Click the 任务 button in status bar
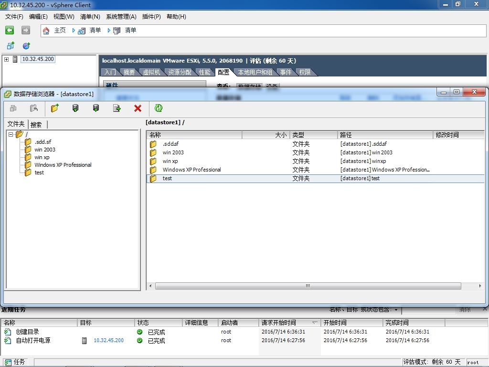 (15, 362)
